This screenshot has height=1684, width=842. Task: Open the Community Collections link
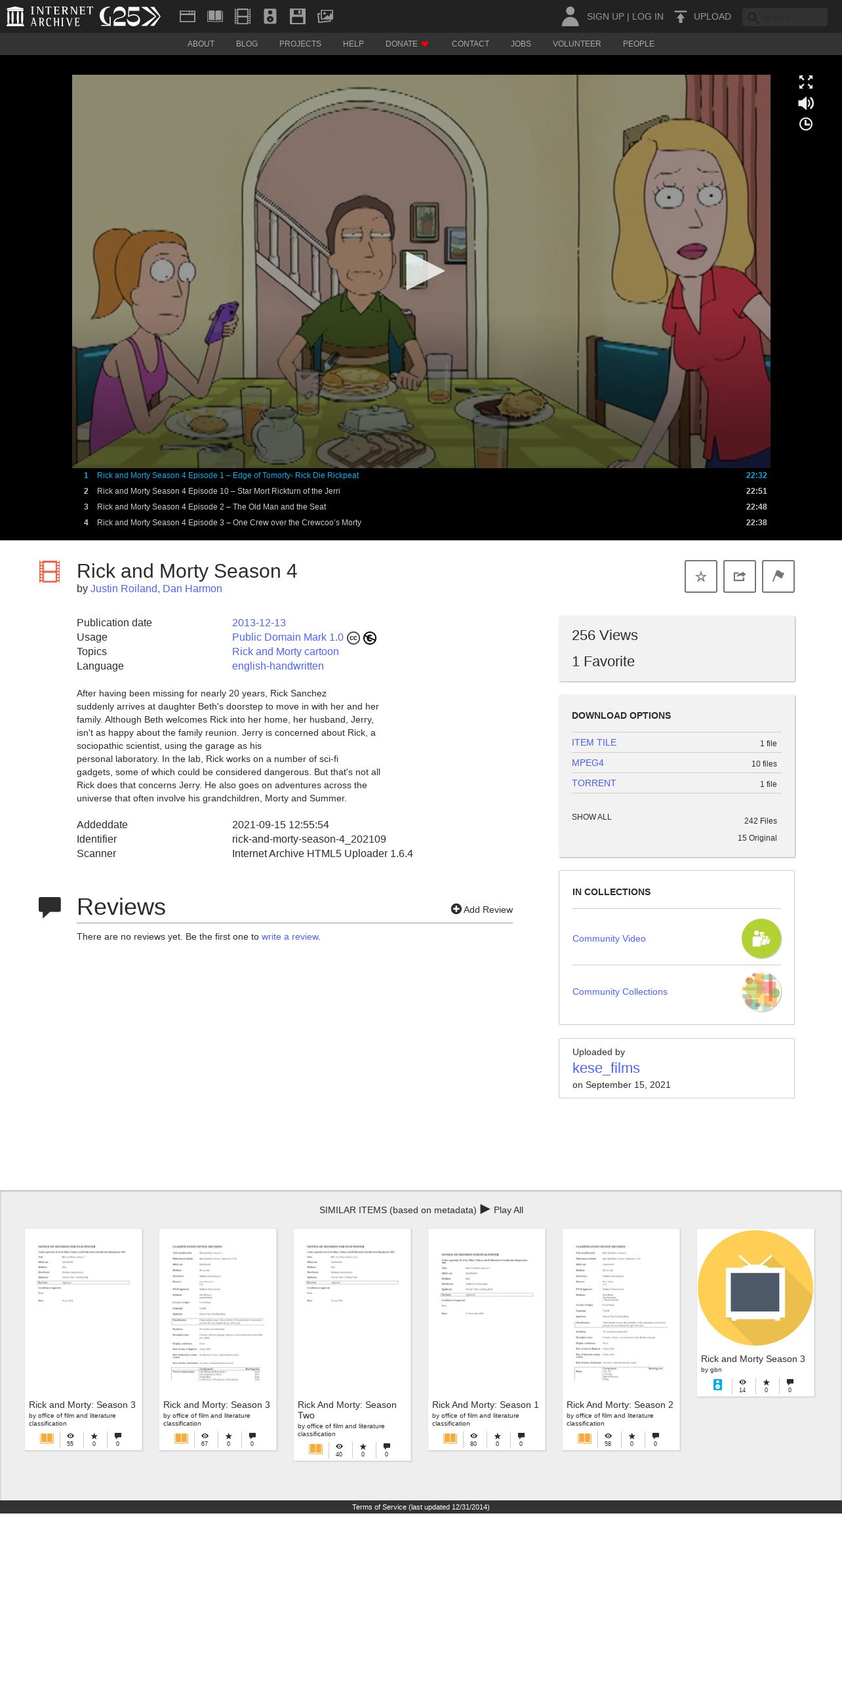pos(620,992)
